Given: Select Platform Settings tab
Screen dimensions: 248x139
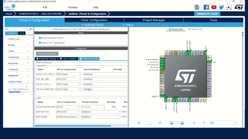Looking at the screenshot, I should click(x=89, y=59).
